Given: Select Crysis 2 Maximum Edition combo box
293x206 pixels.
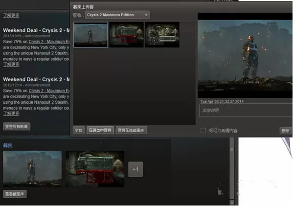Looking at the screenshot, I should pyautogui.click(x=117, y=15).
